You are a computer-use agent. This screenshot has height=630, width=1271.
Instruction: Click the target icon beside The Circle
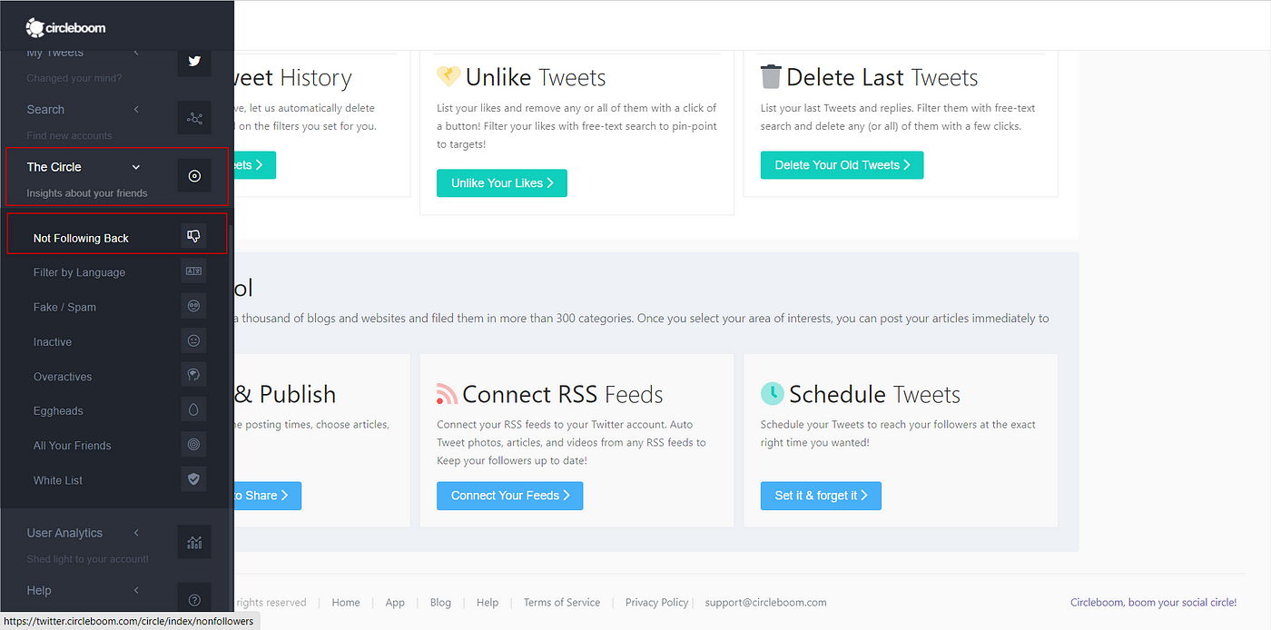pyautogui.click(x=194, y=176)
